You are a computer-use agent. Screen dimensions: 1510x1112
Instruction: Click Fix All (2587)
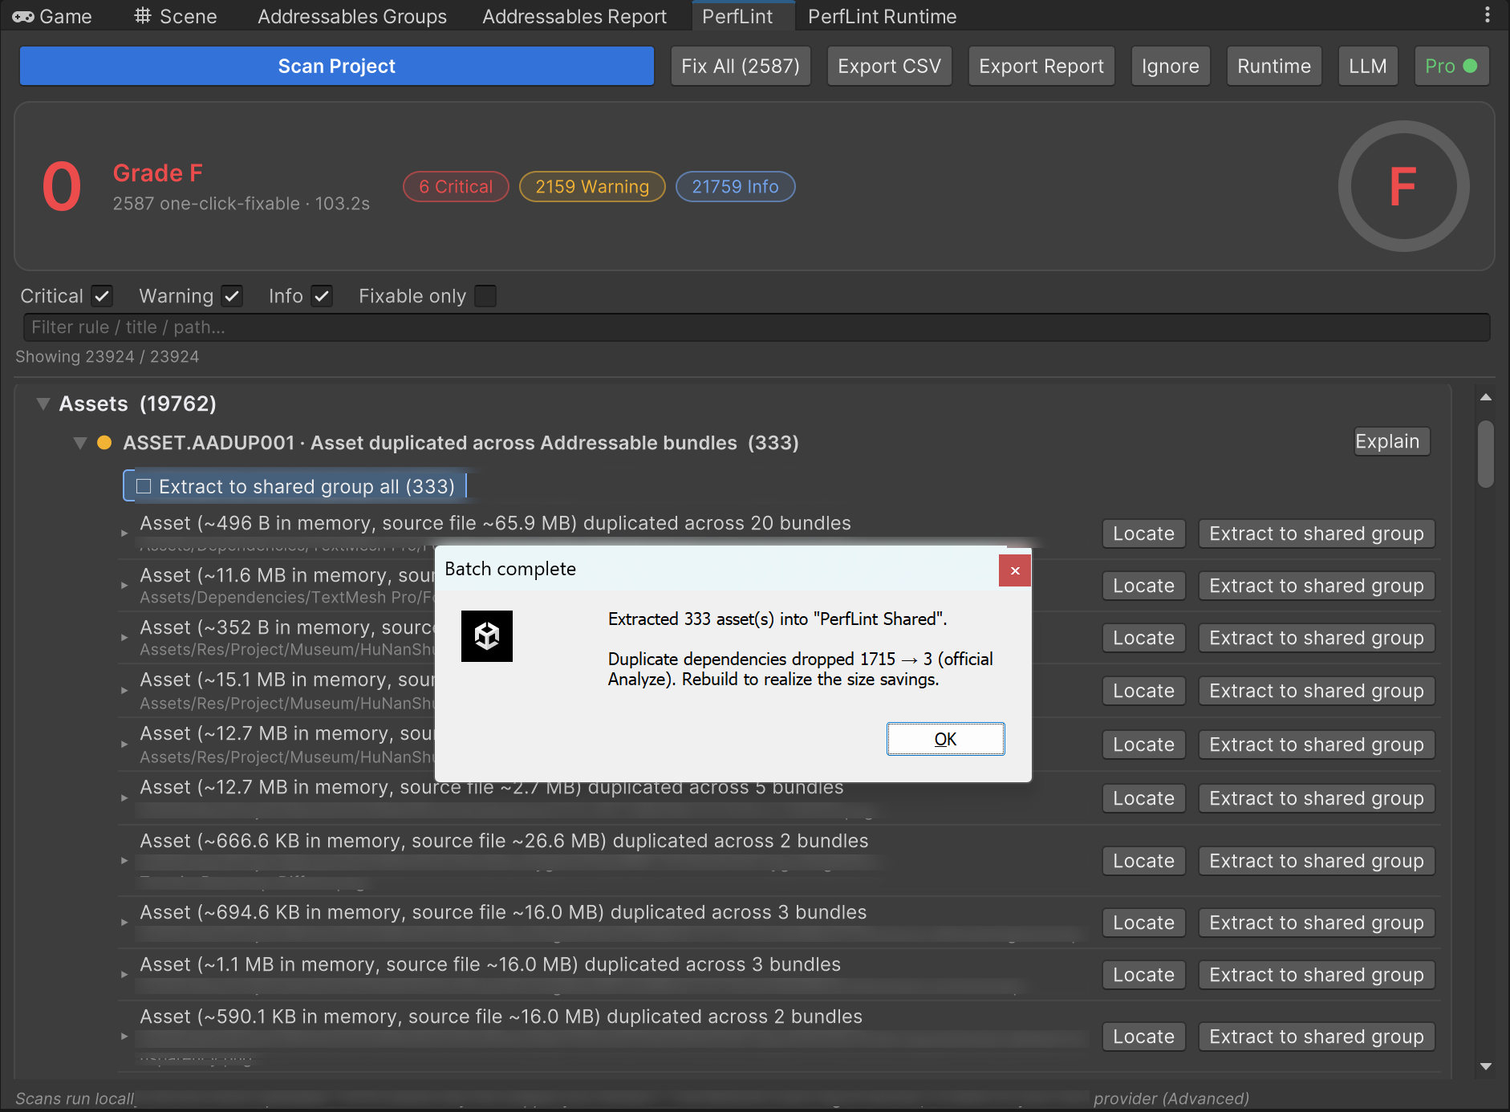tap(741, 66)
